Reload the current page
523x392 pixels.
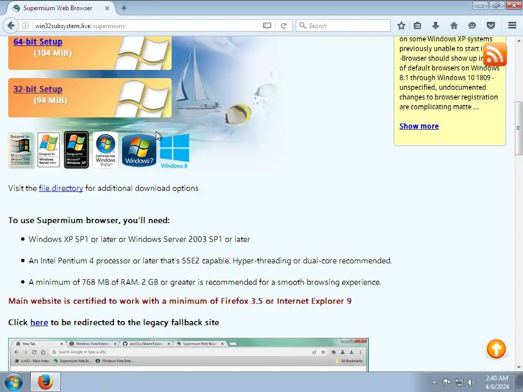pyautogui.click(x=283, y=26)
